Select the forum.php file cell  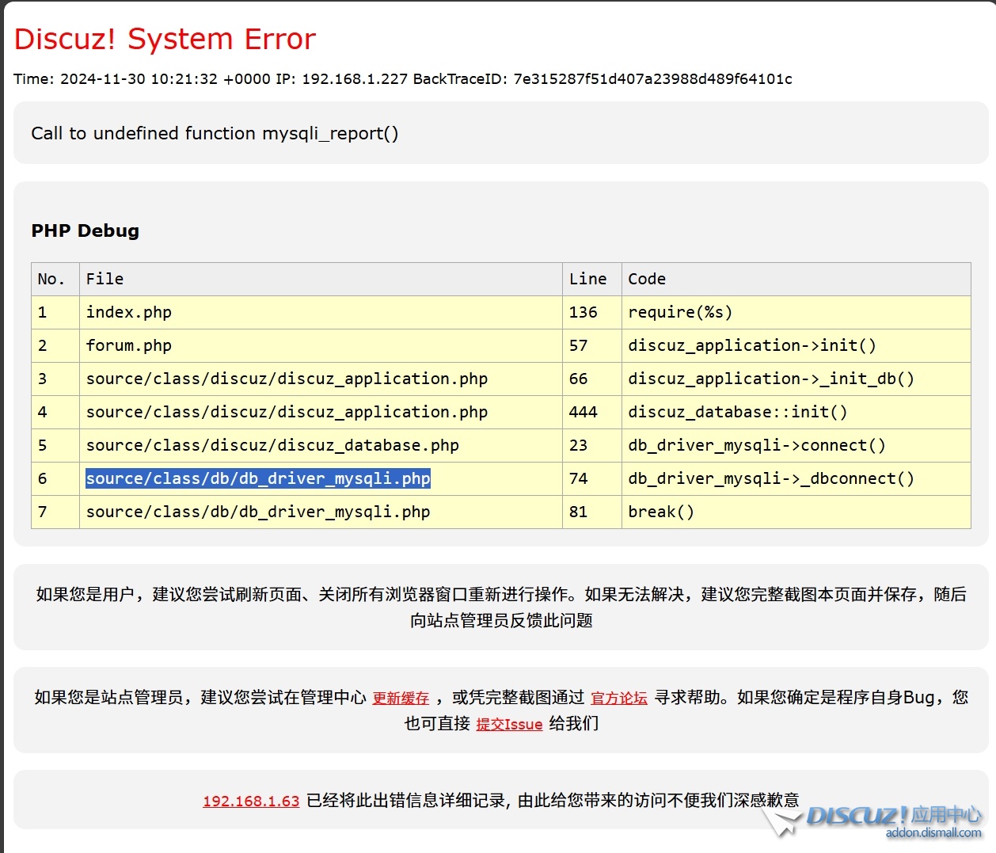129,345
